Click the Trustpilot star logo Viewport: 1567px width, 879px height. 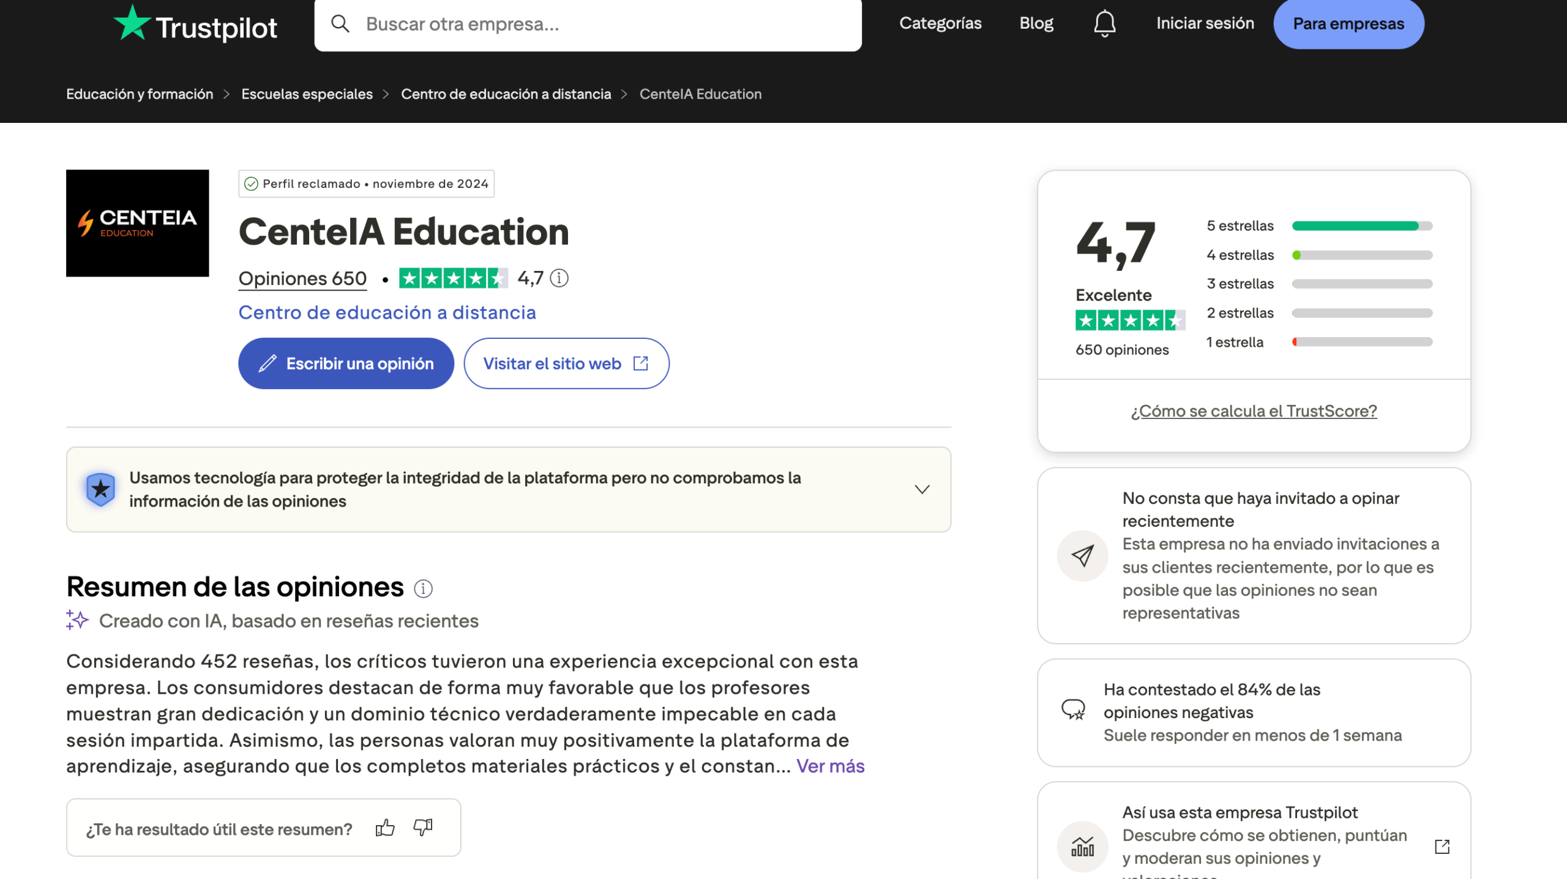point(195,24)
